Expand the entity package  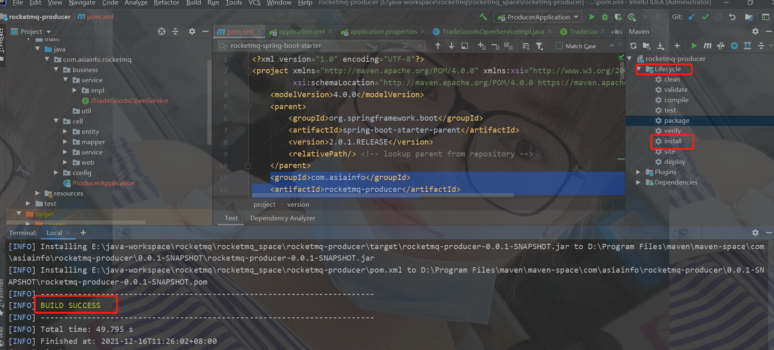[65, 131]
